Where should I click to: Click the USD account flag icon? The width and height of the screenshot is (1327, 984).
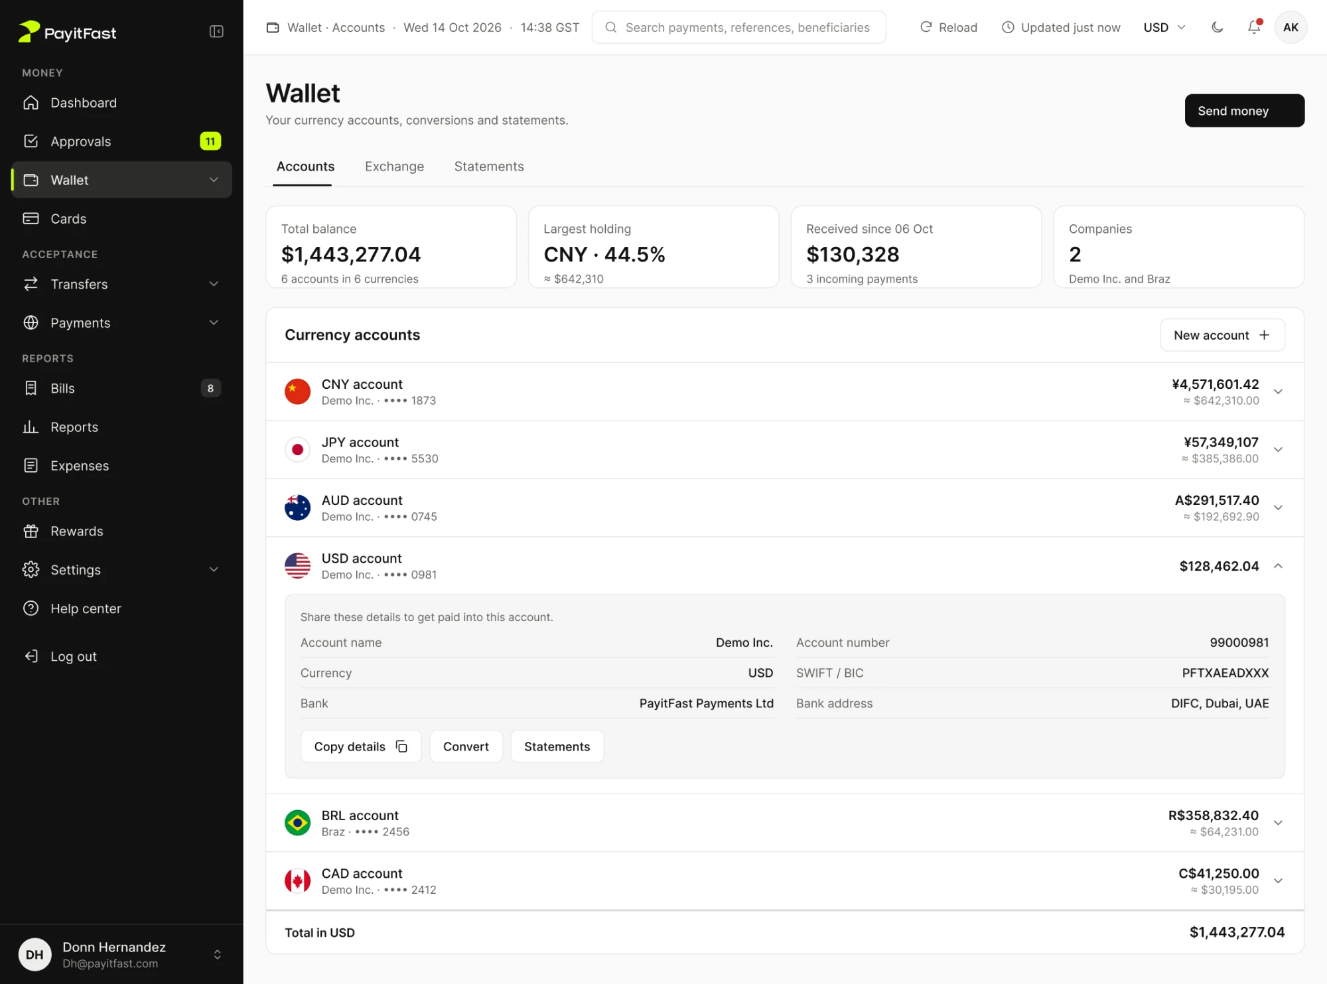click(x=297, y=565)
